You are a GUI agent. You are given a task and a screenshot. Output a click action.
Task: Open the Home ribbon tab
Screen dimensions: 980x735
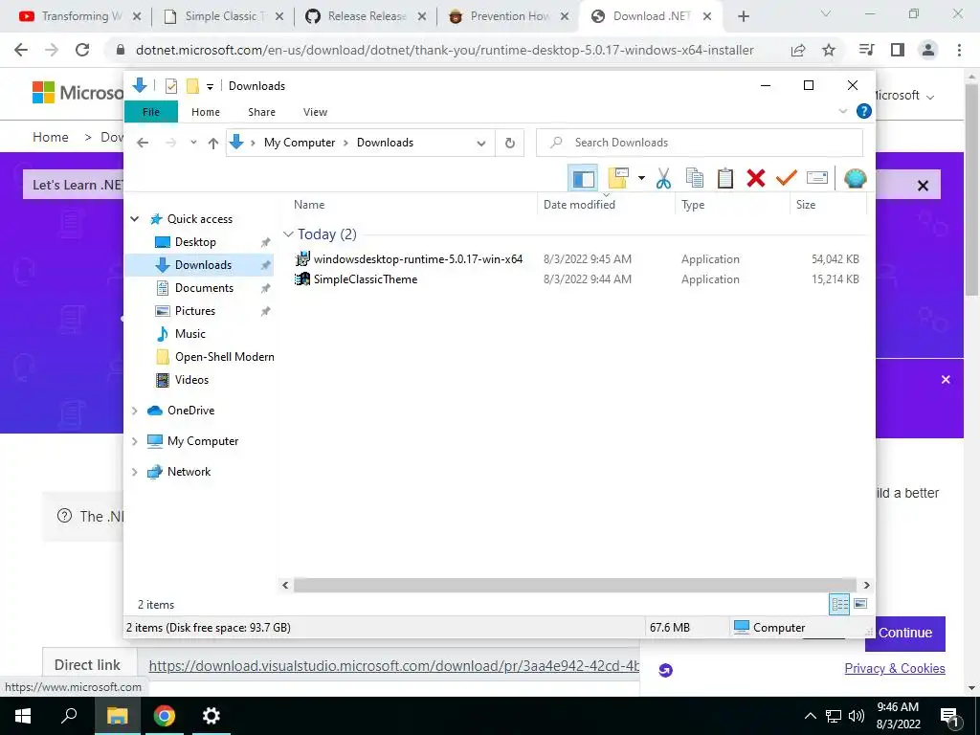(x=206, y=112)
